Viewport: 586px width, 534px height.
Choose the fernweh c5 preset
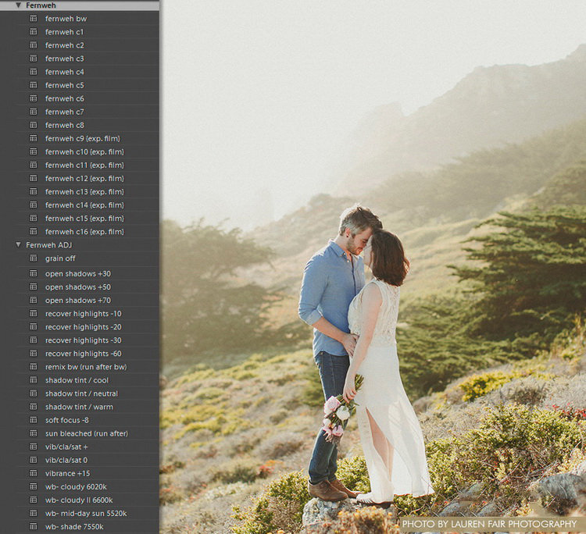click(x=65, y=85)
